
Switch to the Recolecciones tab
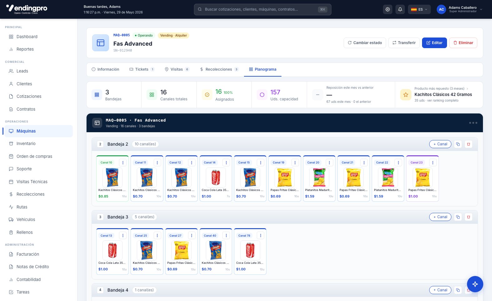tap(219, 69)
